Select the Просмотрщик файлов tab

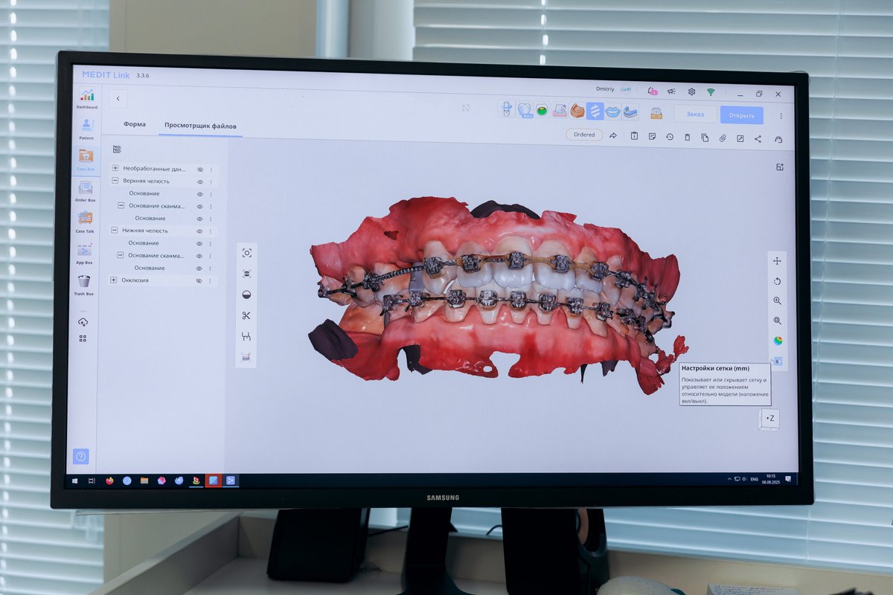point(200,126)
